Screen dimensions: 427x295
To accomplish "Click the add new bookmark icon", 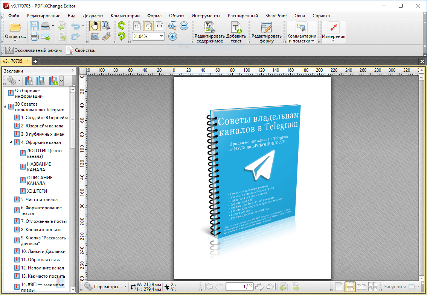I will click(x=53, y=81).
